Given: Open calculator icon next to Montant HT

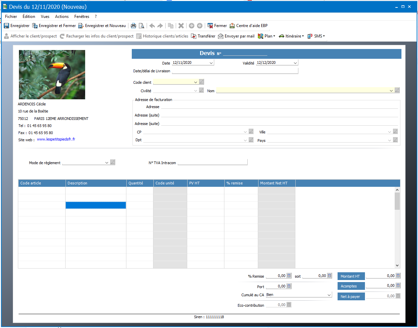Looking at the screenshot, I should (398, 276).
